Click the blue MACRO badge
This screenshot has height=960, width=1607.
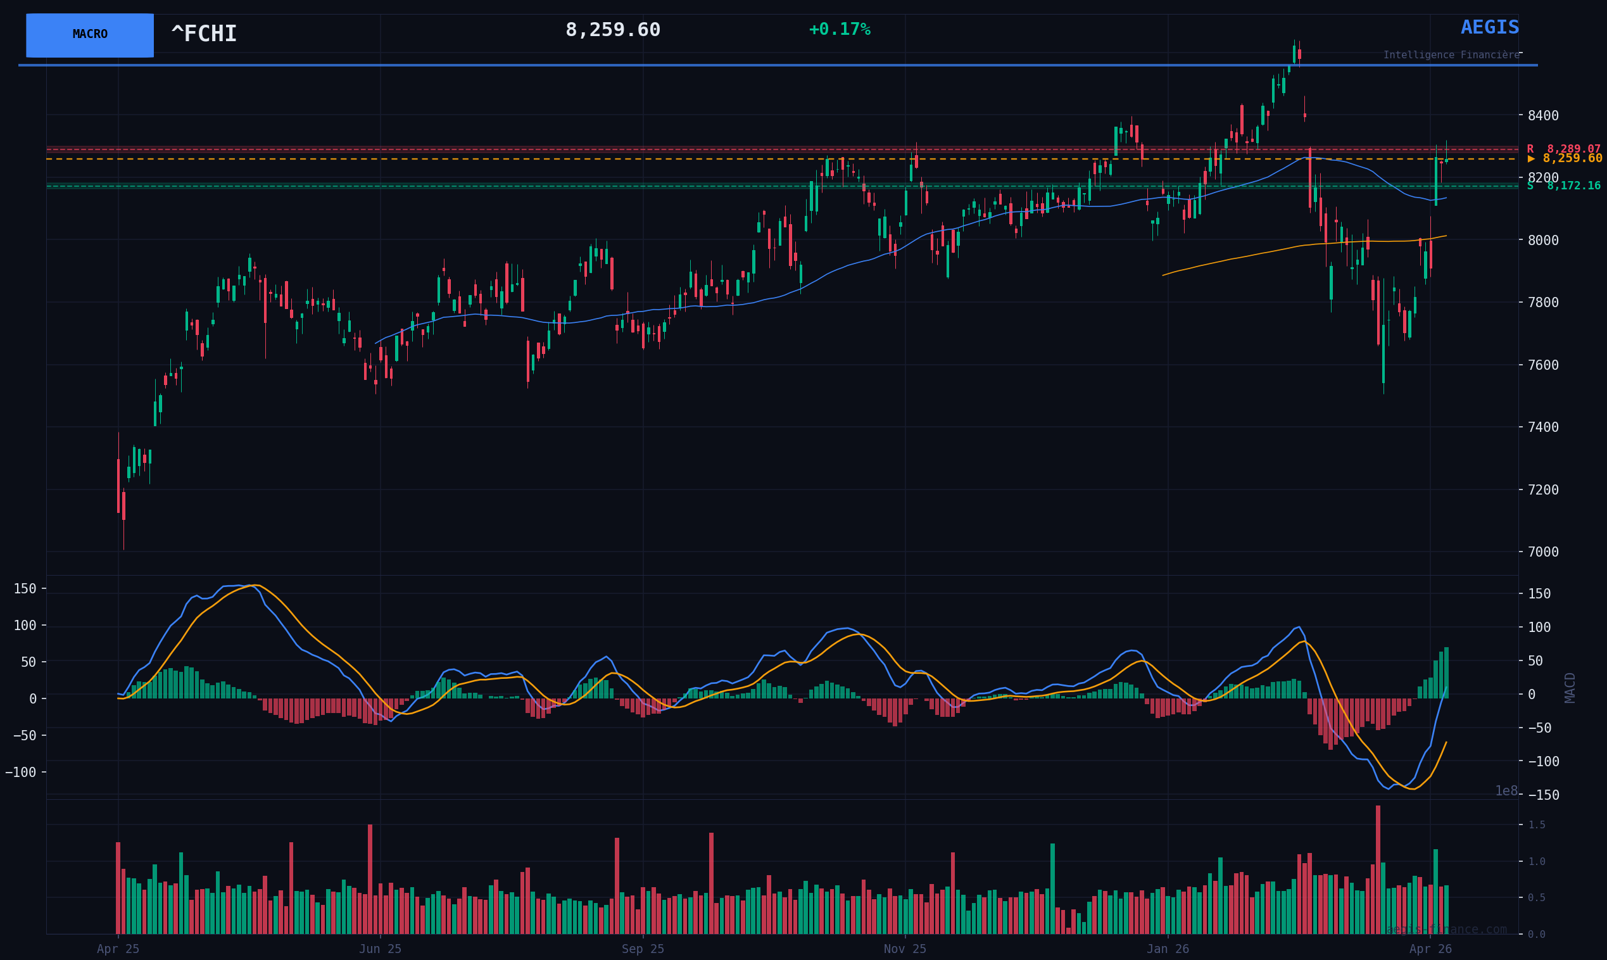click(90, 35)
